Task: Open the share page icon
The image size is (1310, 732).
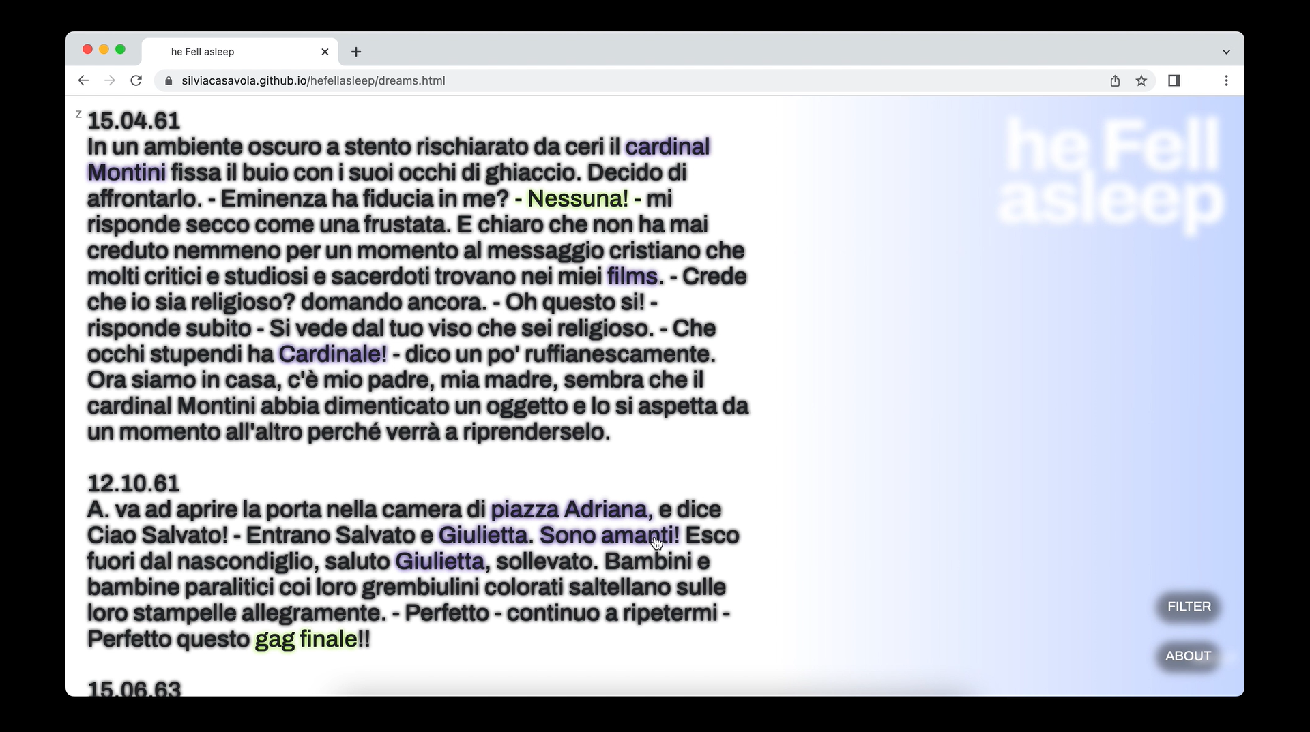Action: 1115,80
